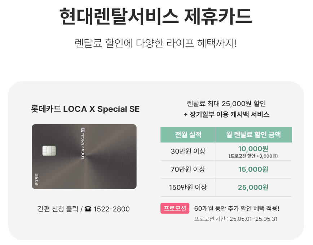Click the LOCA X Special SE card image
Screen dimensions: 313x245
coord(84,157)
